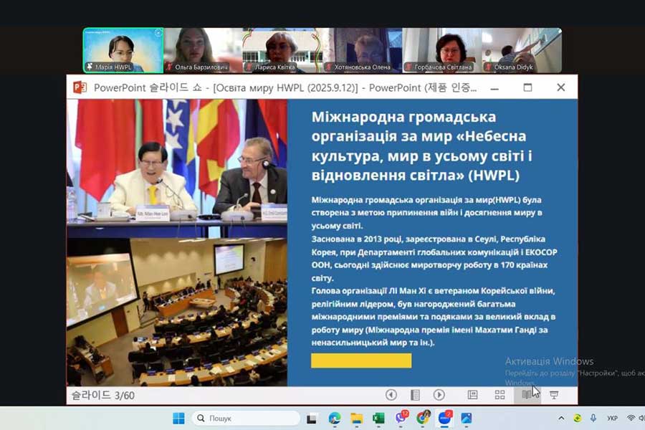Select Ольга Барзилович's video tile
The width and height of the screenshot is (645, 430).
tap(204, 50)
